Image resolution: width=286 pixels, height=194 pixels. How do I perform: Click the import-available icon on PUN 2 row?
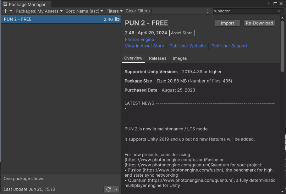tap(117, 19)
